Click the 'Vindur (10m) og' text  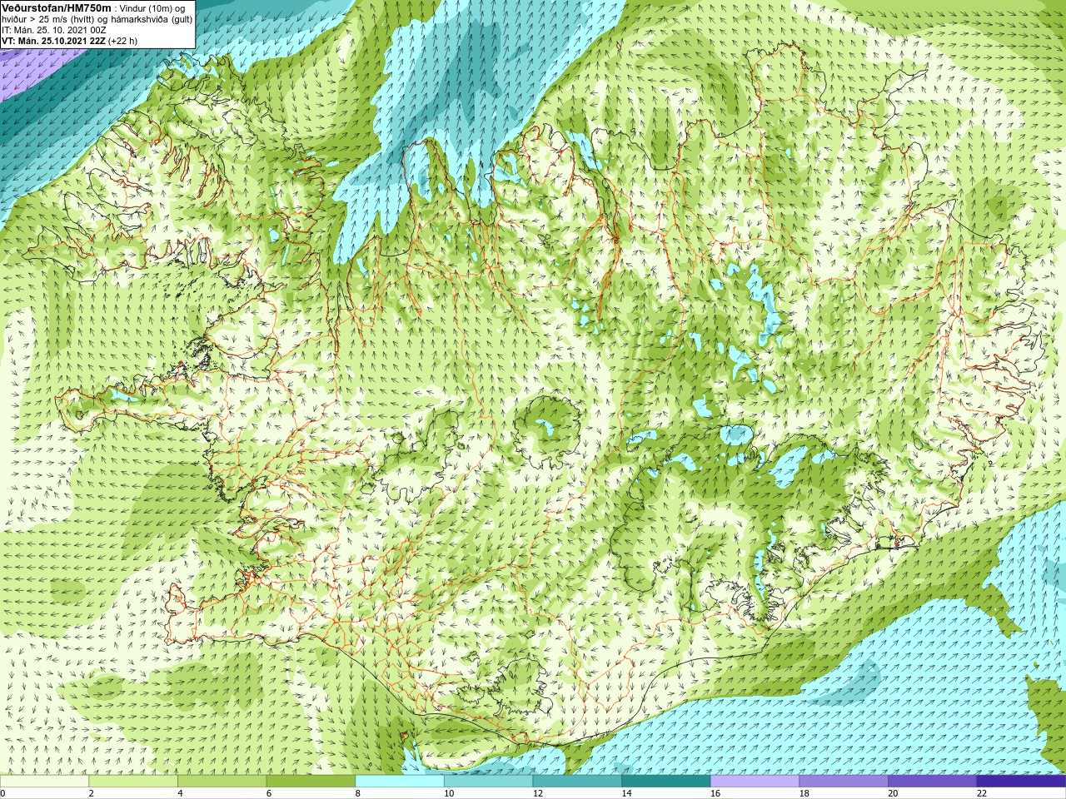pos(153,8)
